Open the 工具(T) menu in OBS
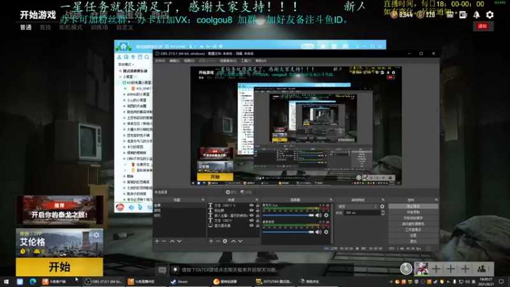The width and height of the screenshot is (510, 287). click(246, 61)
